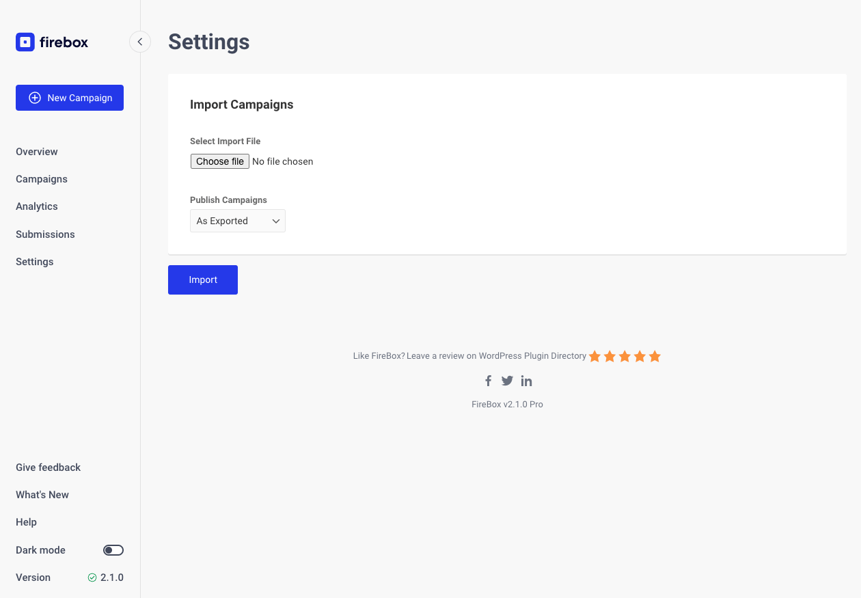
Task: Click the New Campaign button
Action: (x=70, y=98)
